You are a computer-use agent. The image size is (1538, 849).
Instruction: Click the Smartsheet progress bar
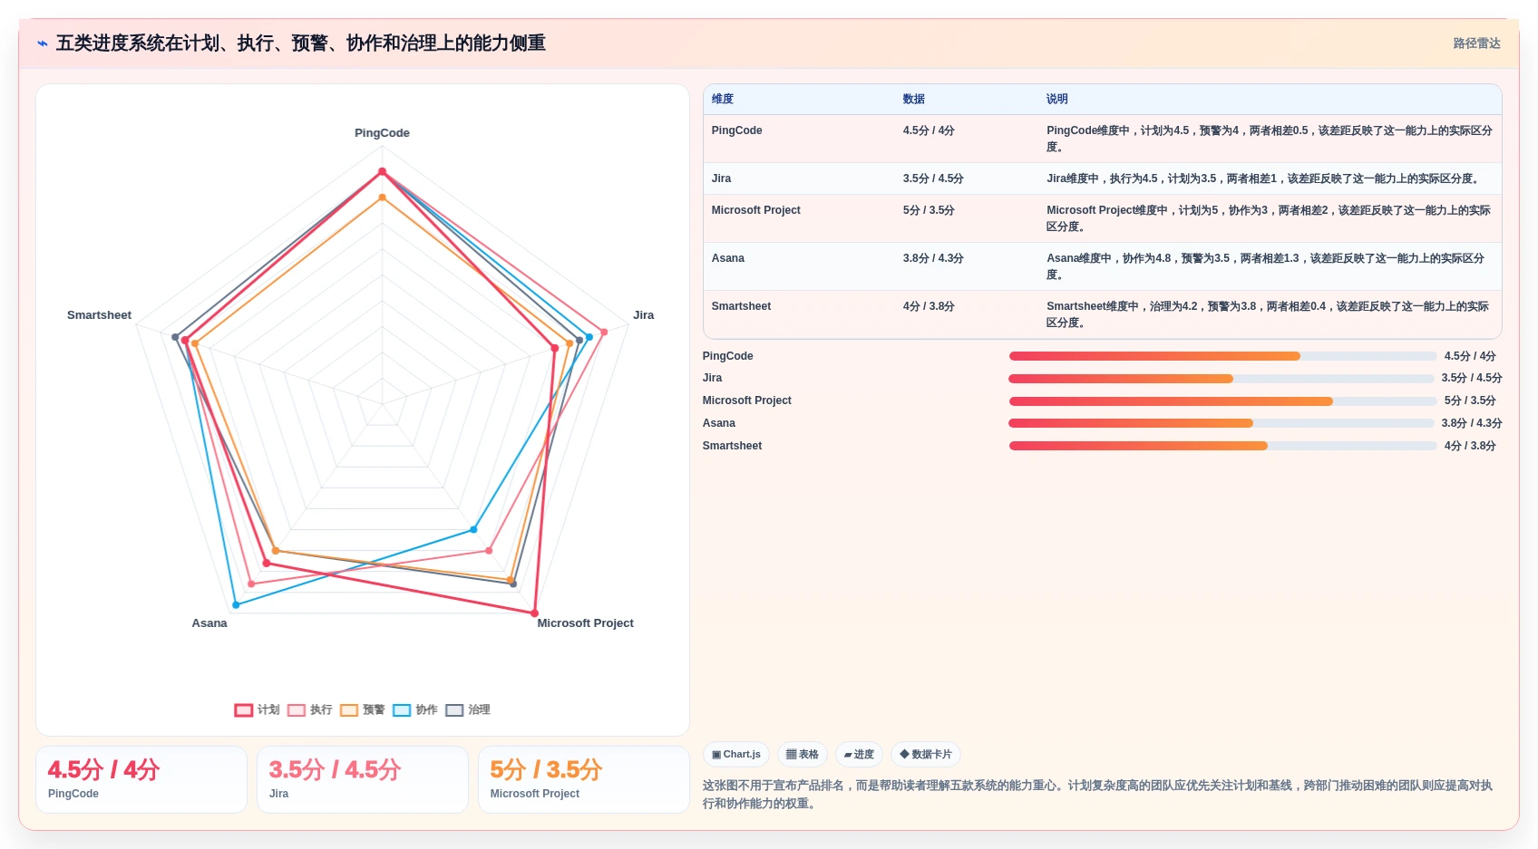tap(1222, 446)
